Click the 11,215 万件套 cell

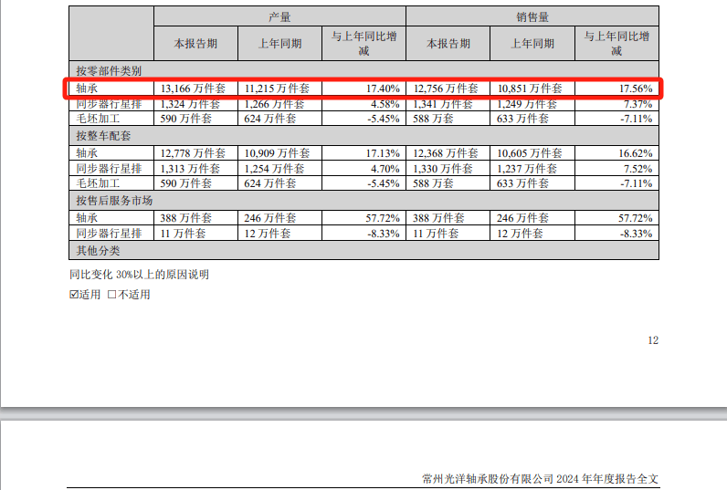[278, 89]
